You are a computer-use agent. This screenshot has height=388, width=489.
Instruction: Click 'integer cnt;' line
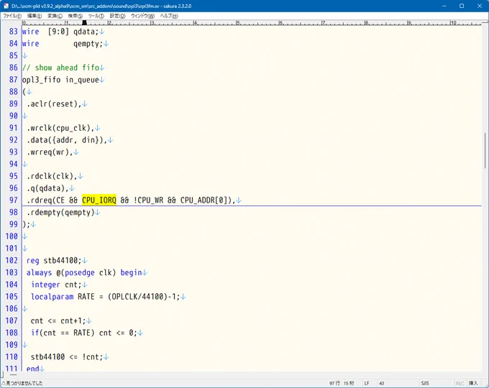tap(56, 285)
